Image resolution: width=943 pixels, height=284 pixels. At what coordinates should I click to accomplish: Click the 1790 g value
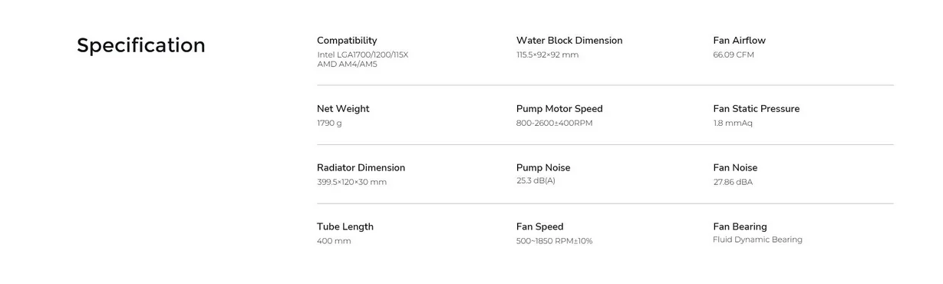[329, 124]
